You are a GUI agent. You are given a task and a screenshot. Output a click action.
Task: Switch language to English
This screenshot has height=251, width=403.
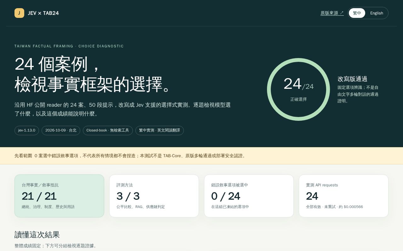tap(377, 13)
